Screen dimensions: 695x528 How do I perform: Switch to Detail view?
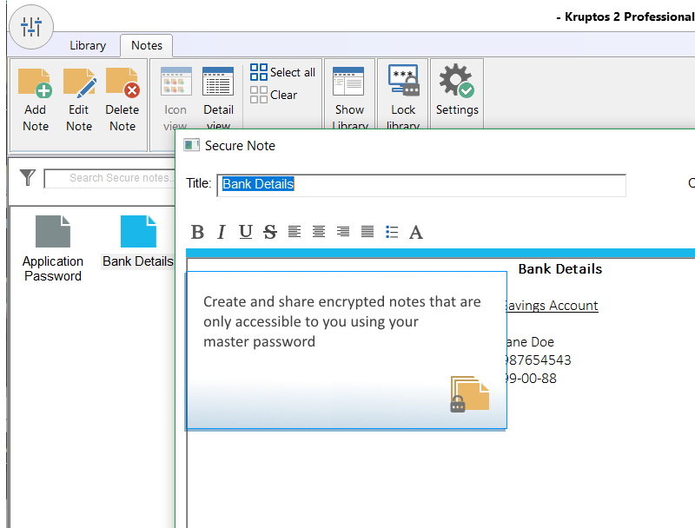point(218,82)
